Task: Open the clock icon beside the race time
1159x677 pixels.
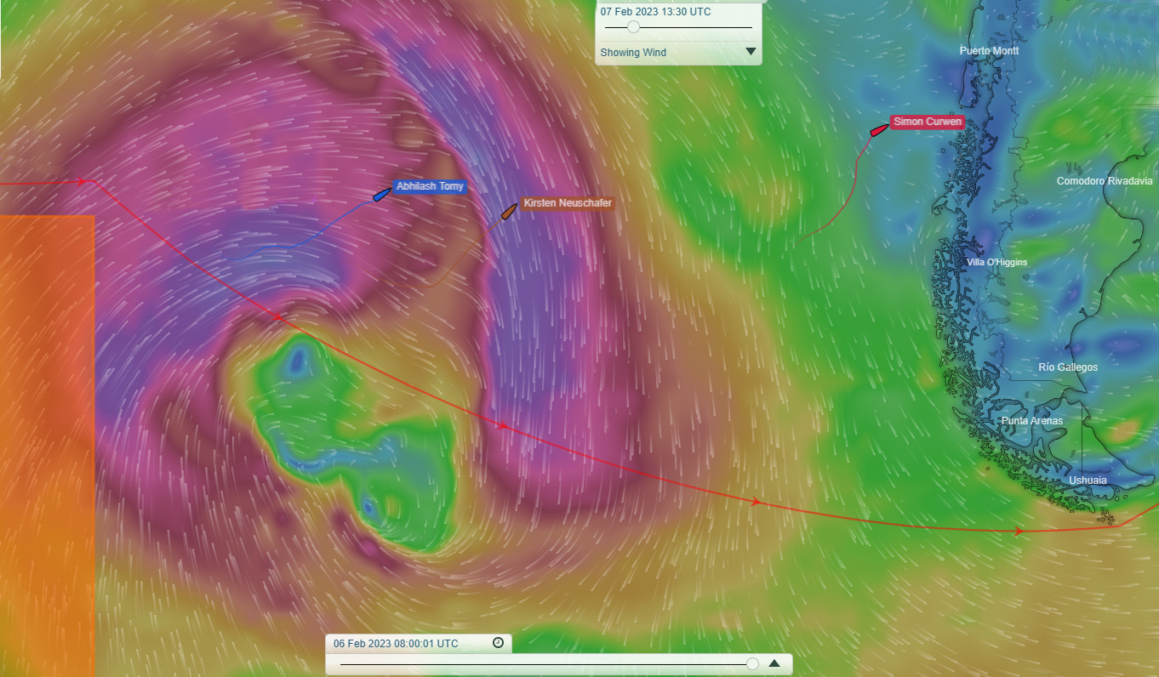Action: point(499,643)
